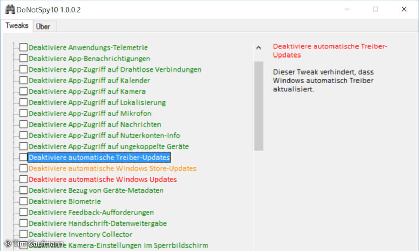Image resolution: width=419 pixels, height=251 pixels.
Task: Select Deaktiviere Anwendungs-Telemetrie label
Action: [x=88, y=47]
